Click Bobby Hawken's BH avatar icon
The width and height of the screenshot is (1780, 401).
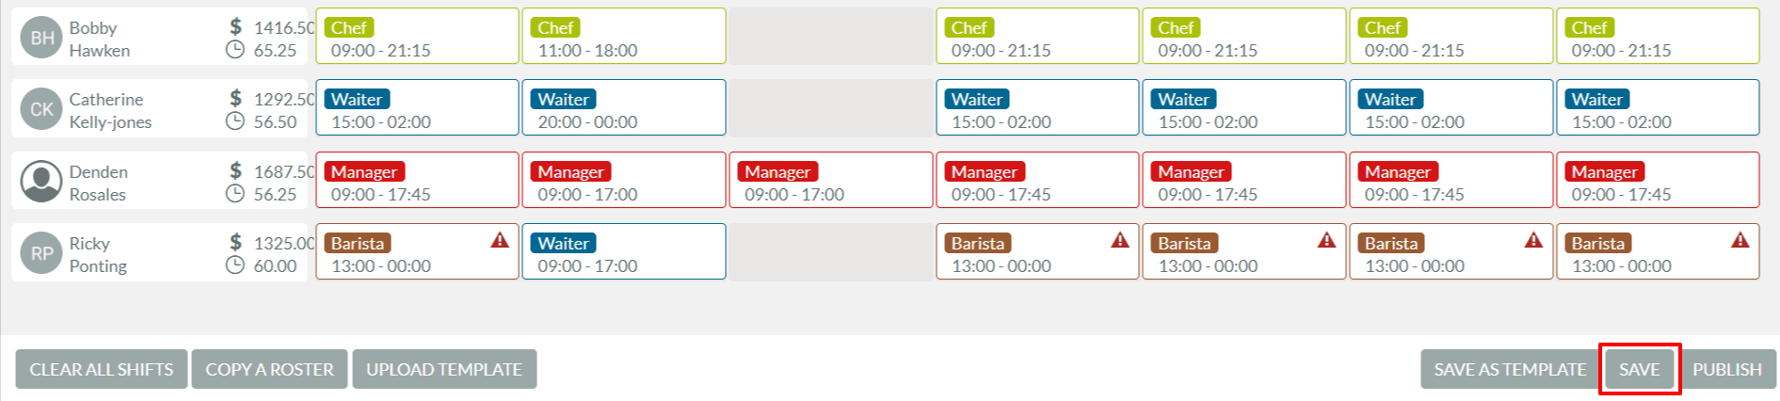pyautogui.click(x=41, y=38)
